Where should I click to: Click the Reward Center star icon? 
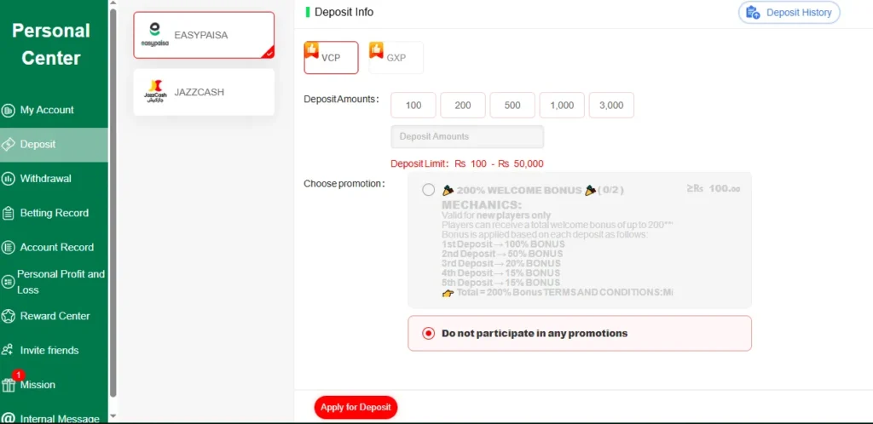click(x=9, y=316)
